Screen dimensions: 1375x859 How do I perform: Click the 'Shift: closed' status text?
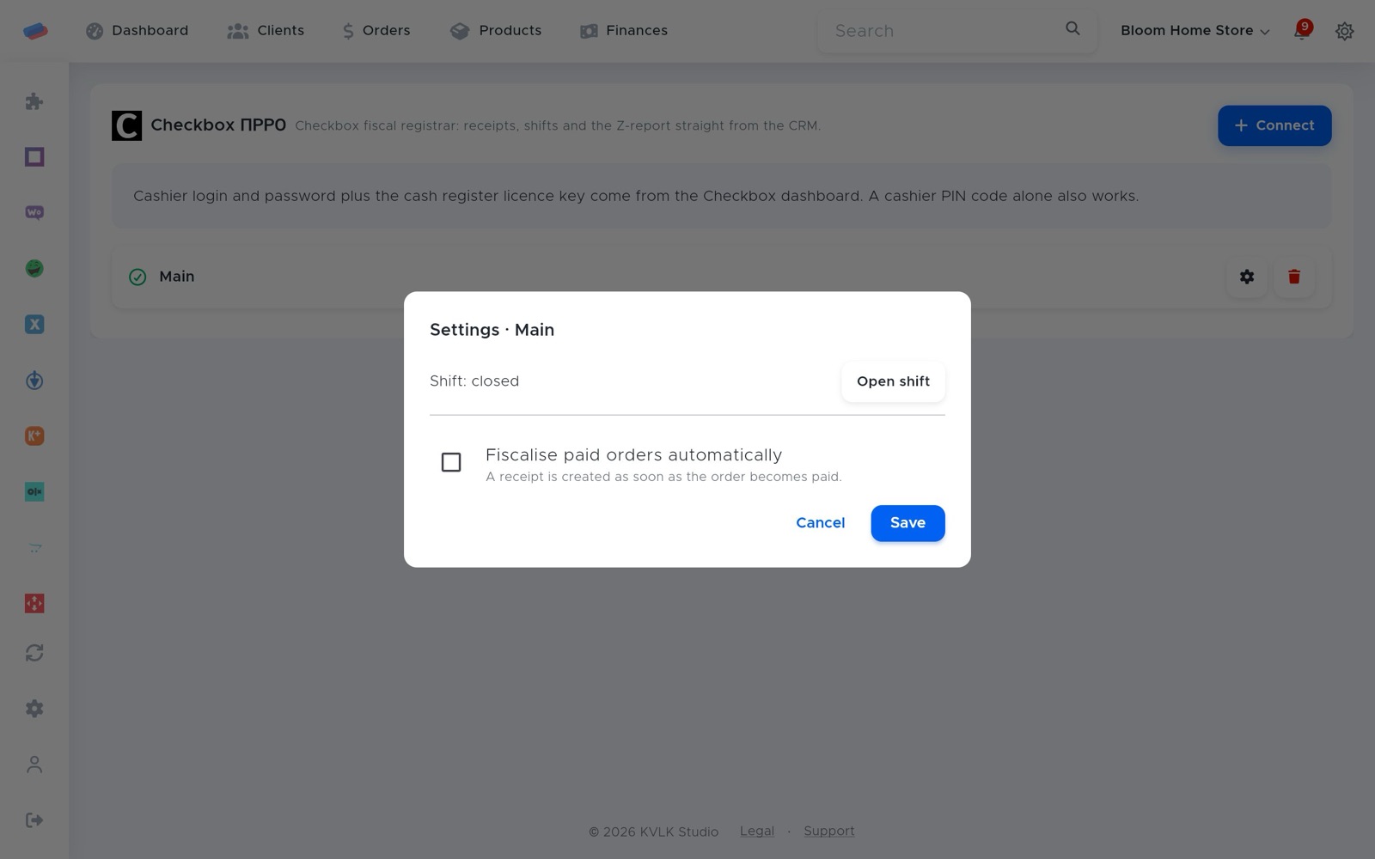(x=474, y=381)
